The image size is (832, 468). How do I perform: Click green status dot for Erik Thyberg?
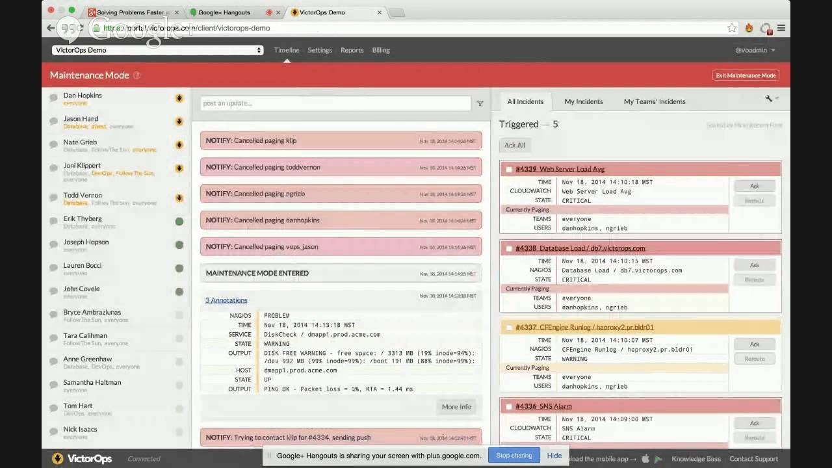(x=179, y=222)
